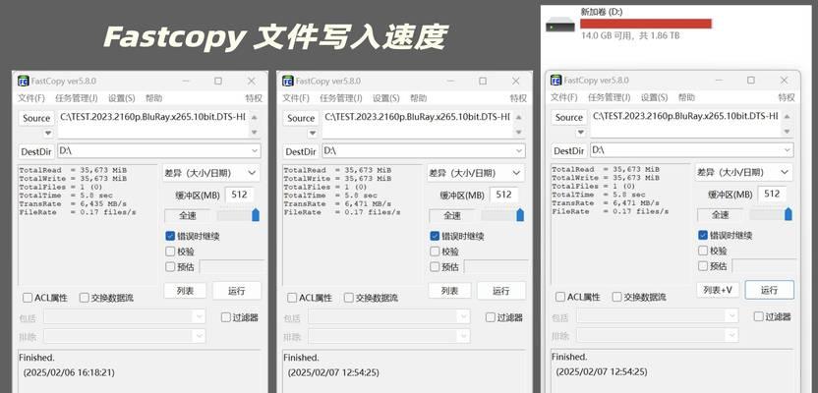
Task: Click 特权 in the left window menu bar
Action: coord(254,98)
